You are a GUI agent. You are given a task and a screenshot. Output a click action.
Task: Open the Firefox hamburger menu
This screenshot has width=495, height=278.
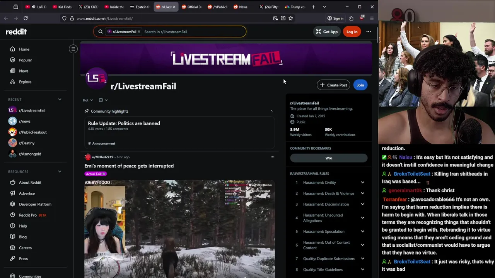point(372,18)
